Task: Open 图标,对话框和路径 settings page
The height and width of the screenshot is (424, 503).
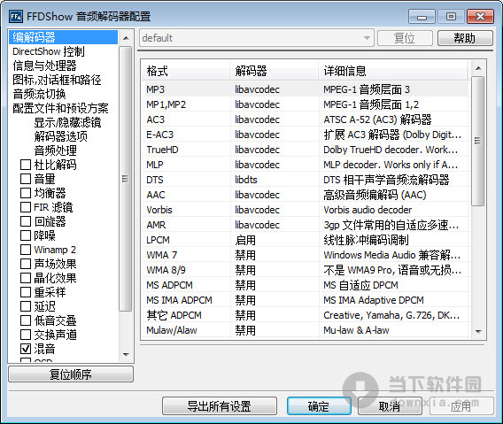Action: tap(57, 80)
